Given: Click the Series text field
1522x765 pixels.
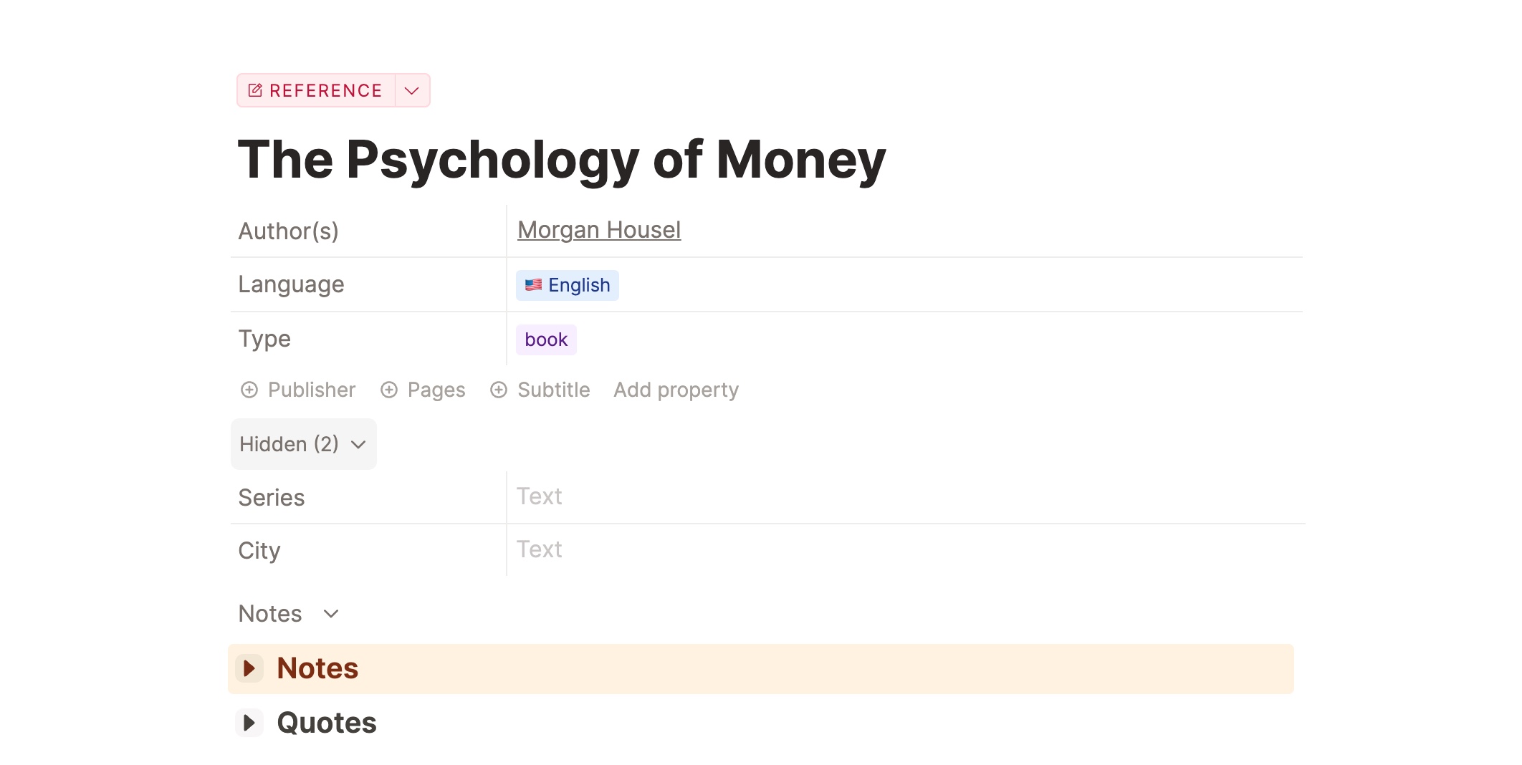Looking at the screenshot, I should [x=905, y=497].
